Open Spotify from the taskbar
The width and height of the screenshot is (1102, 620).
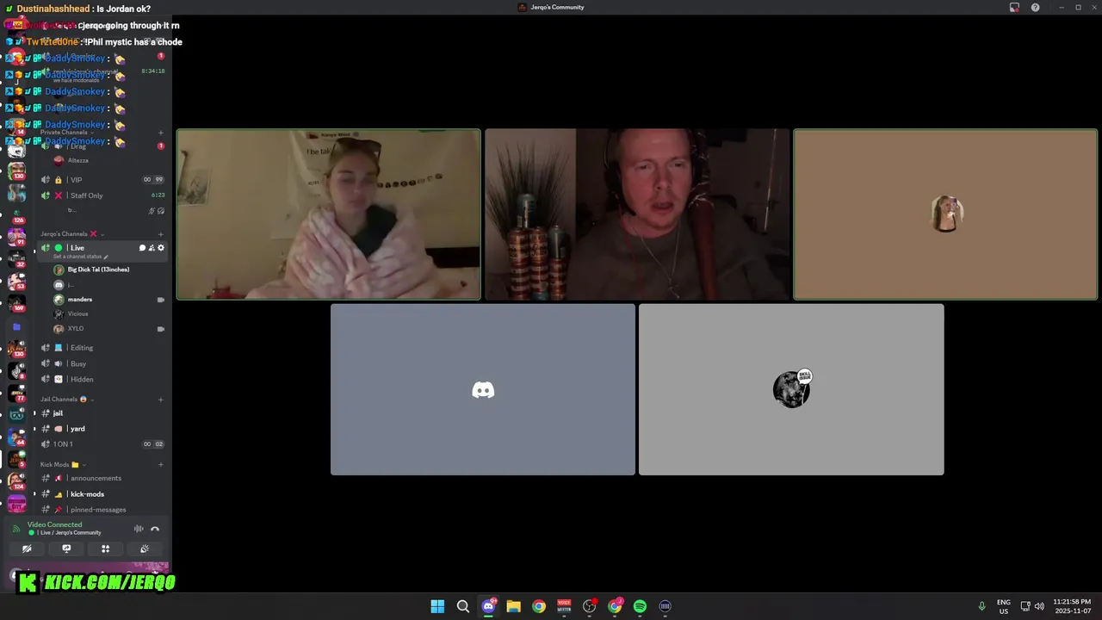point(640,606)
